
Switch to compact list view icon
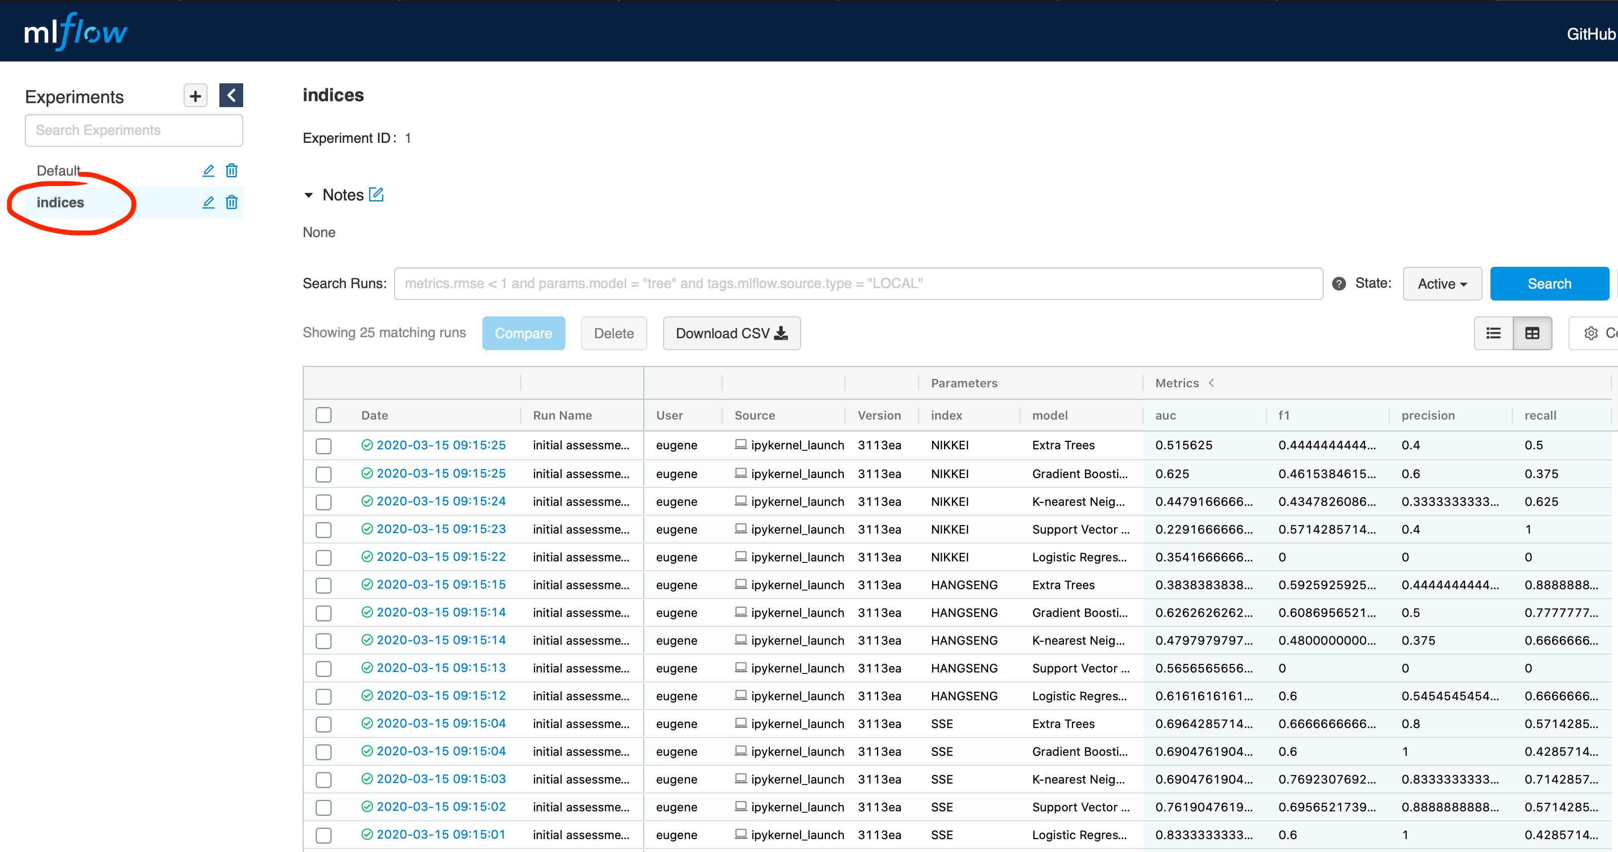(x=1493, y=333)
